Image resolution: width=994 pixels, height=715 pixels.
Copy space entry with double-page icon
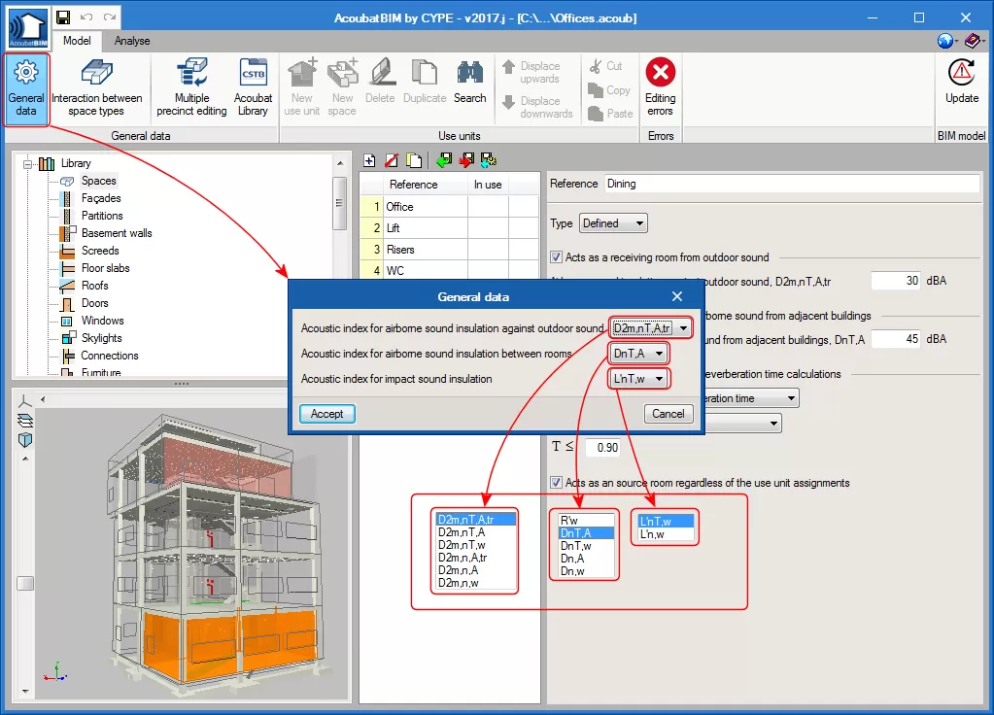(414, 160)
